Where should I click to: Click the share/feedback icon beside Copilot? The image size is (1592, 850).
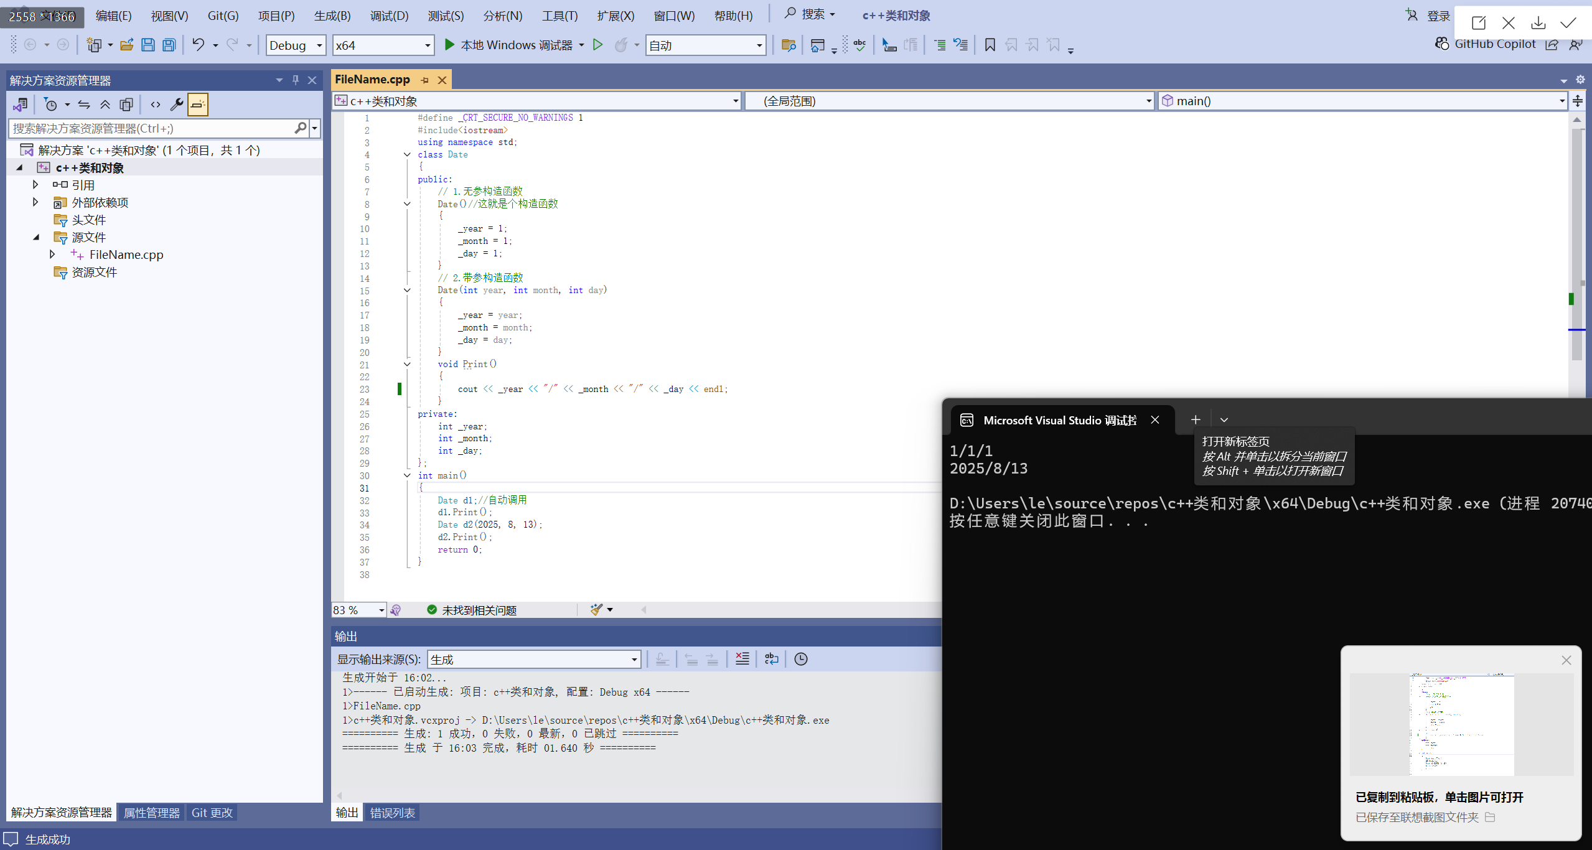tap(1552, 45)
